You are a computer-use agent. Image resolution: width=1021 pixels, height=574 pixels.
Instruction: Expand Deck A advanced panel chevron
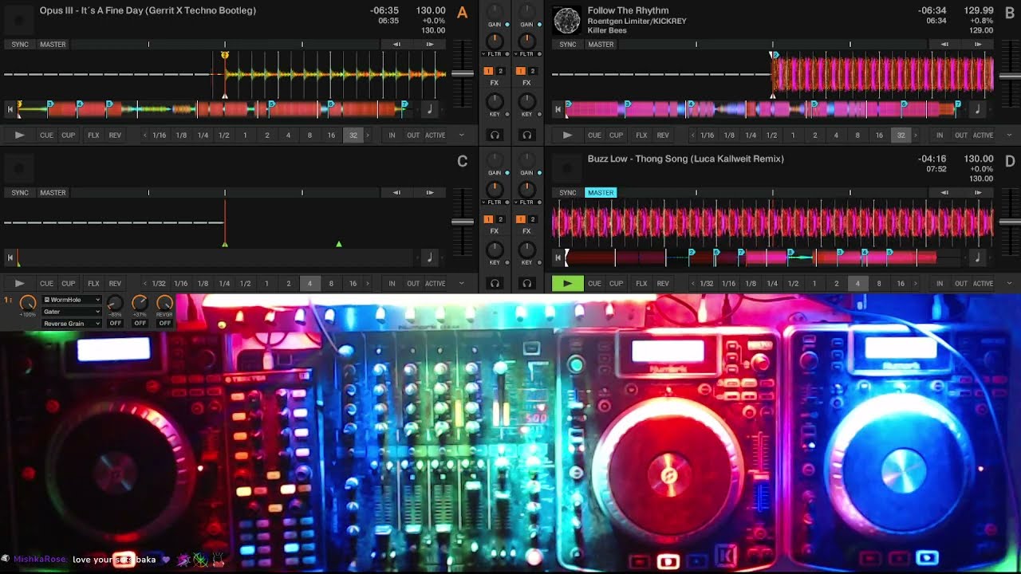461,136
